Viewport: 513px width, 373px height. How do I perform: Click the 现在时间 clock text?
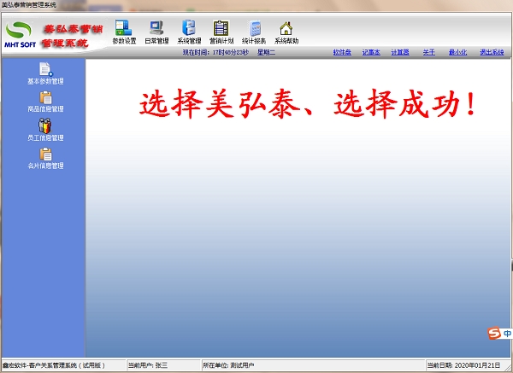coord(215,52)
